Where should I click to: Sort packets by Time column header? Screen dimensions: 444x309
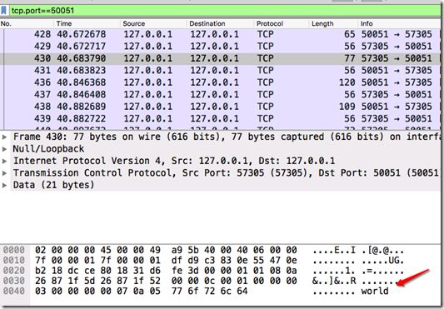[x=87, y=23]
